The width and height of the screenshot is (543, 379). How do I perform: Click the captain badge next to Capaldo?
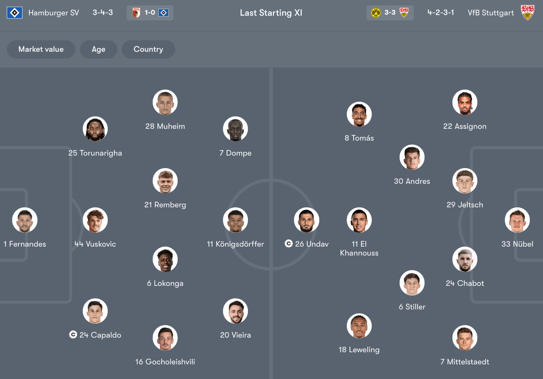pos(73,335)
